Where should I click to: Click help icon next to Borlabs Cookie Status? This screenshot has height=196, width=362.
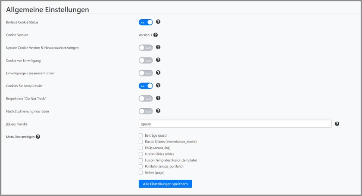(x=158, y=22)
